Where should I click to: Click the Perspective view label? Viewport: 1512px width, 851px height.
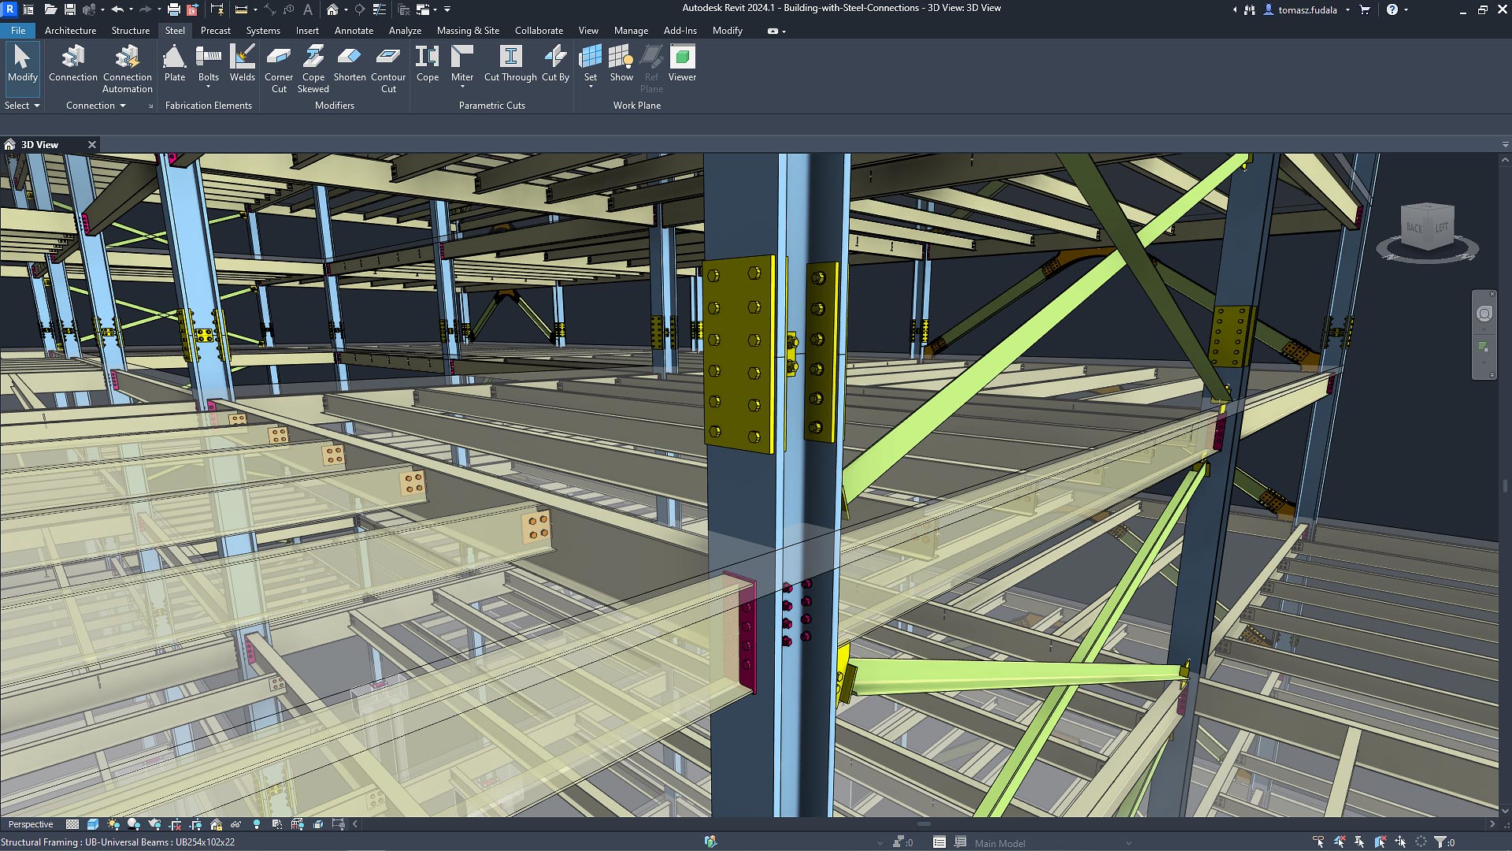click(31, 824)
